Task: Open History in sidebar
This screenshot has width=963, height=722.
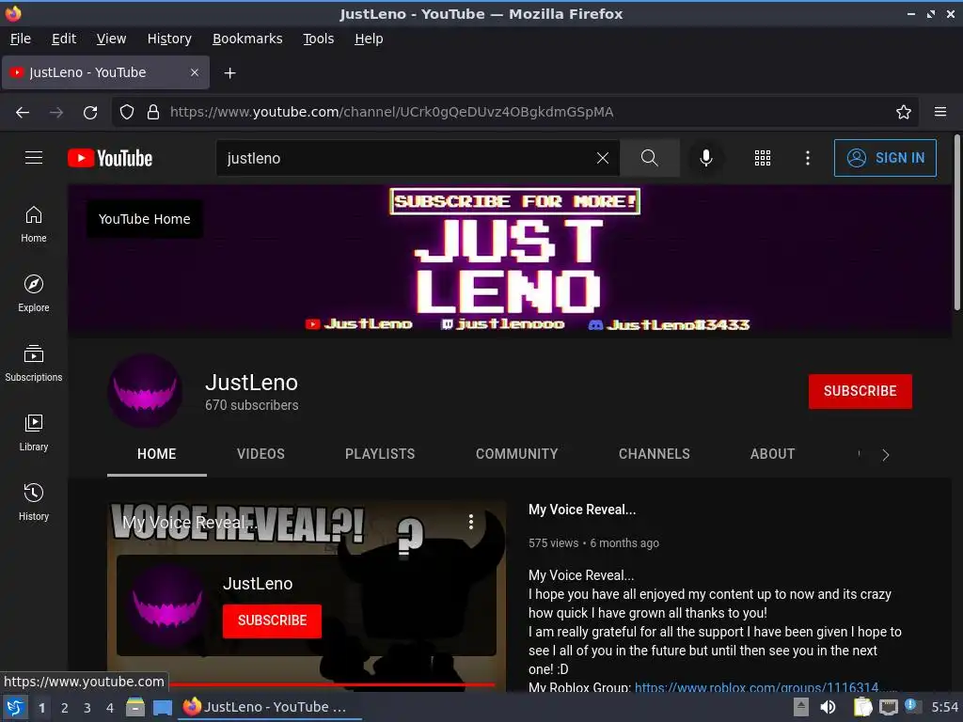Action: [34, 502]
